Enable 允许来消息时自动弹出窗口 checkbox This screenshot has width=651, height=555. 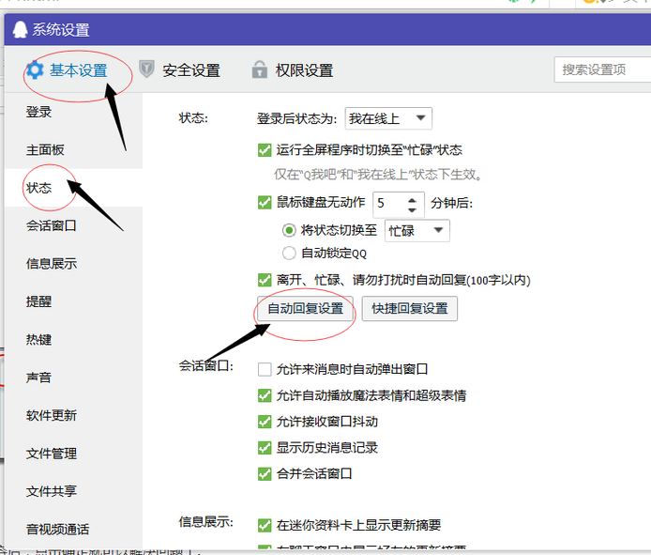265,369
